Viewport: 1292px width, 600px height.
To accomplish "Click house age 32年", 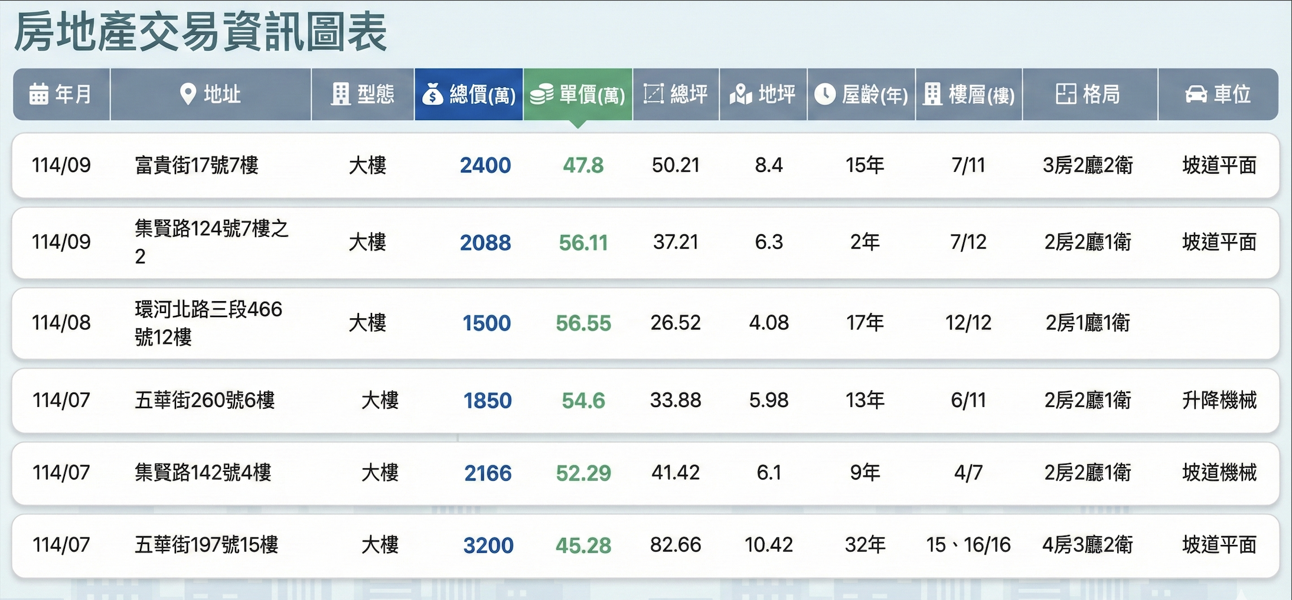I will pyautogui.click(x=865, y=544).
